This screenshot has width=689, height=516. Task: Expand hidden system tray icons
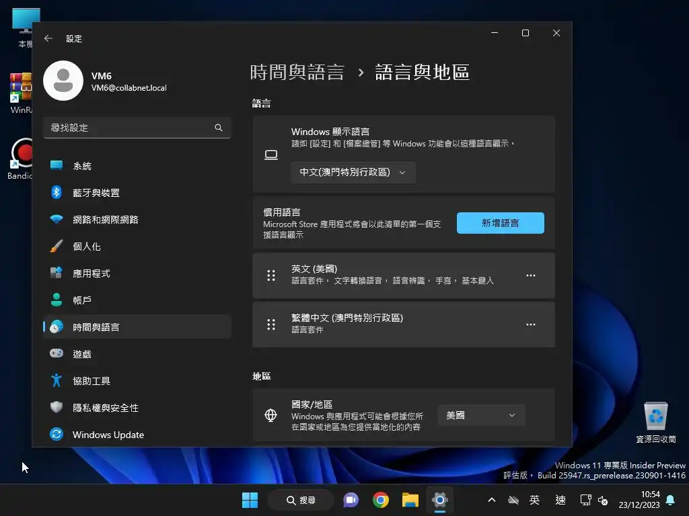(492, 500)
